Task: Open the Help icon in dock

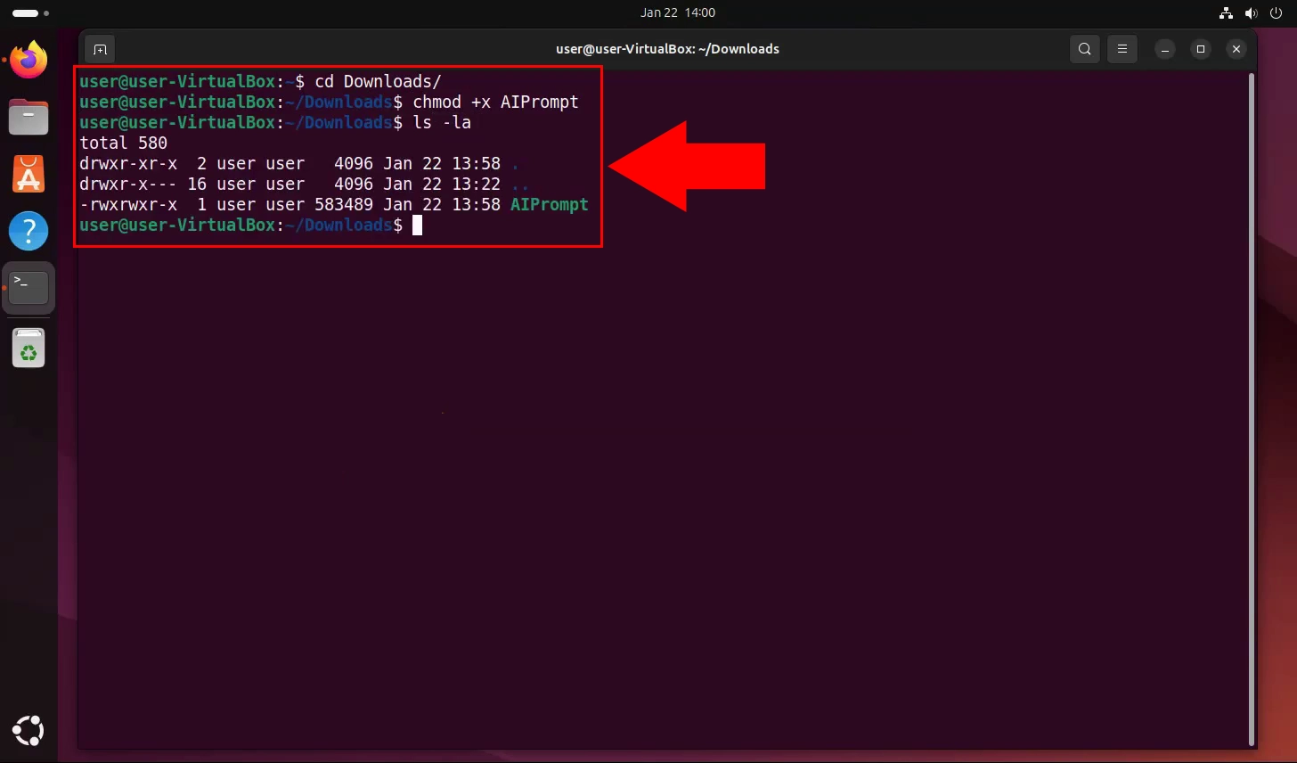Action: click(29, 231)
